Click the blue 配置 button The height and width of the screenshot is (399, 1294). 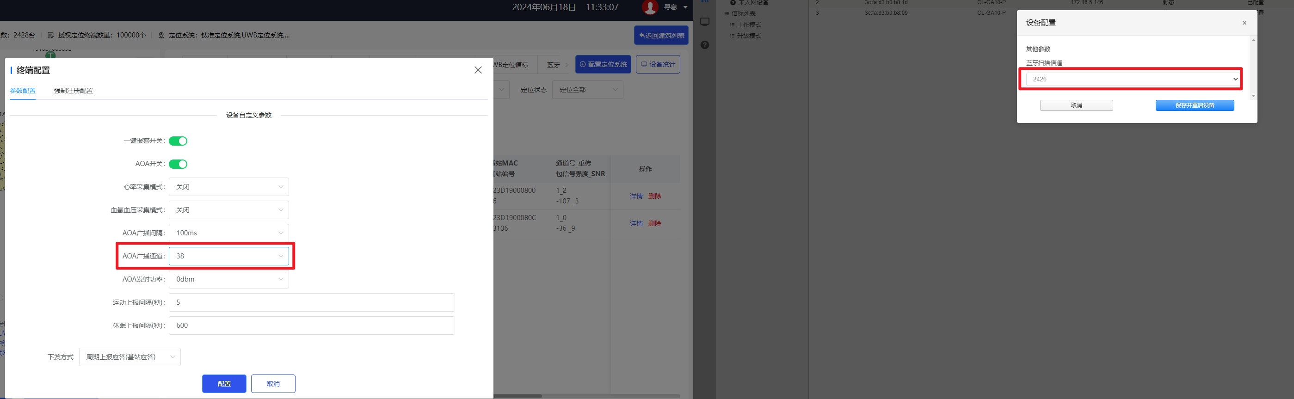click(224, 384)
